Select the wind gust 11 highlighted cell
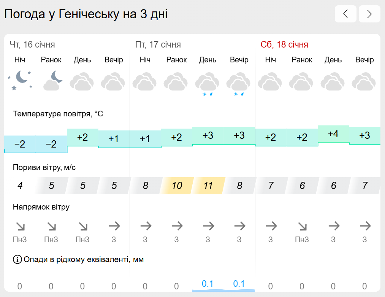Viewport: 385px width, 297px height. coord(208,186)
